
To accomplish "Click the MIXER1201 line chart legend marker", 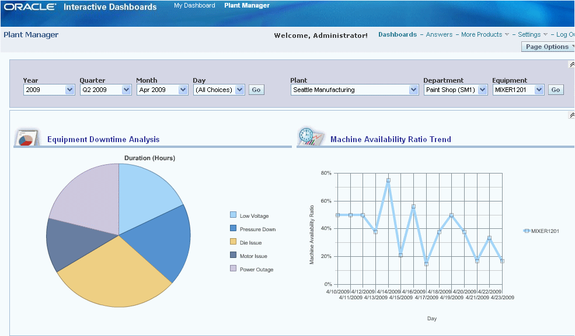I will (527, 231).
